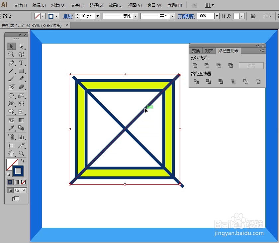Viewport: 279px width, 243px height.
Task: Select the Direct Selection tool
Action: [21, 46]
